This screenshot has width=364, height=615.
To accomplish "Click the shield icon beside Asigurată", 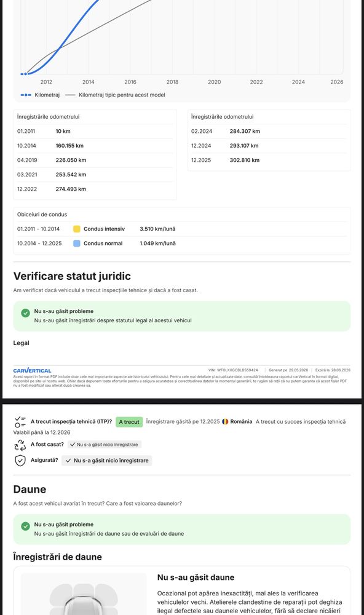I will pos(20,461).
